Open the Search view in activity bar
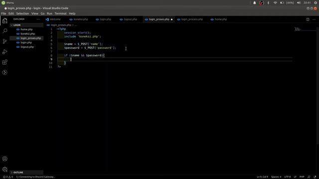Viewport: 319px width, 179px height. click(x=4, y=31)
